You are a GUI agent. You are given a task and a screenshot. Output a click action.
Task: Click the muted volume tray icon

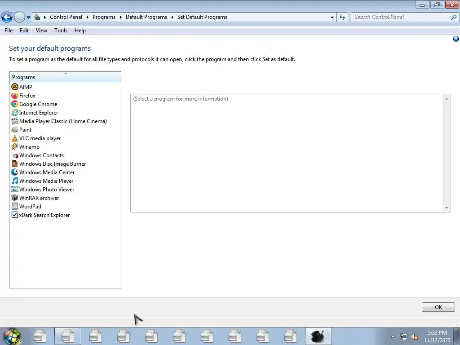tap(415, 337)
